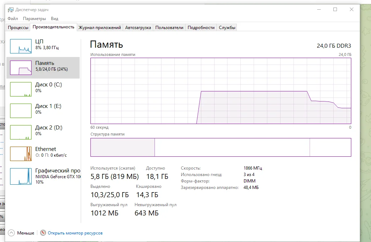
Task: Click the Resource Monitor icon at bottom
Action: (43, 233)
